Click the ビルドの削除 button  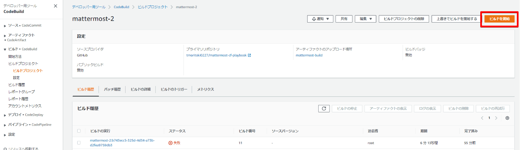click(x=458, y=108)
